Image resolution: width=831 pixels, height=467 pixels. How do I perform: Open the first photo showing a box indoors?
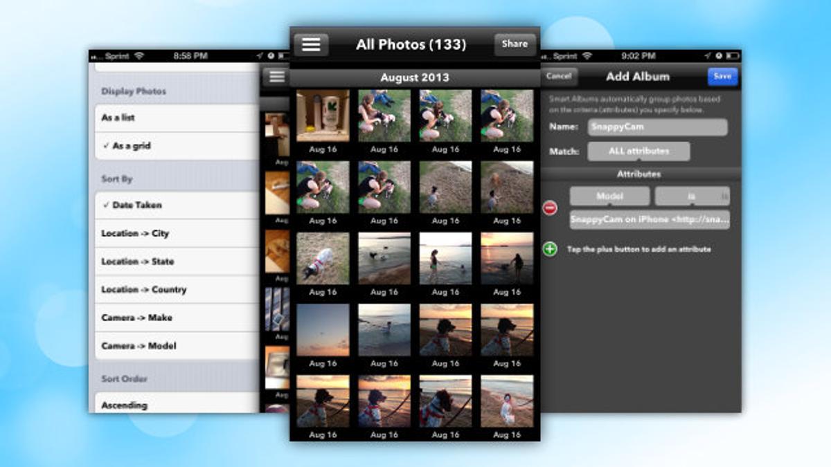coord(323,116)
